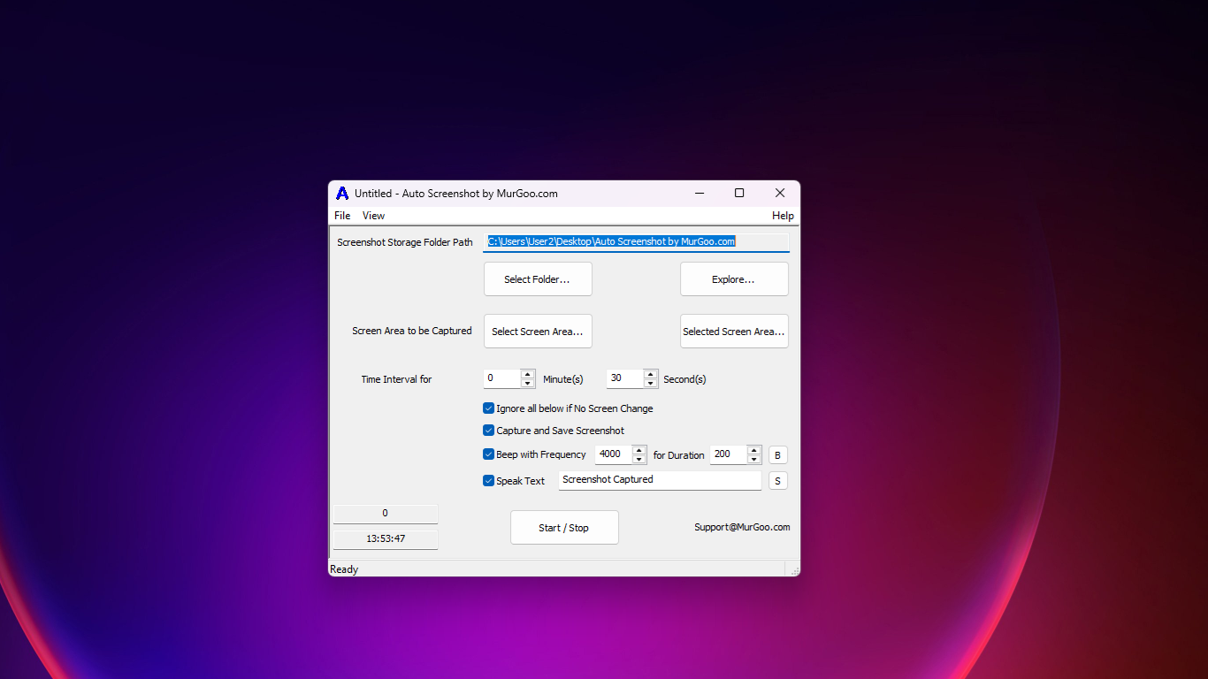
Task: Click the 'Screenshot Captured' text field
Action: [660, 479]
